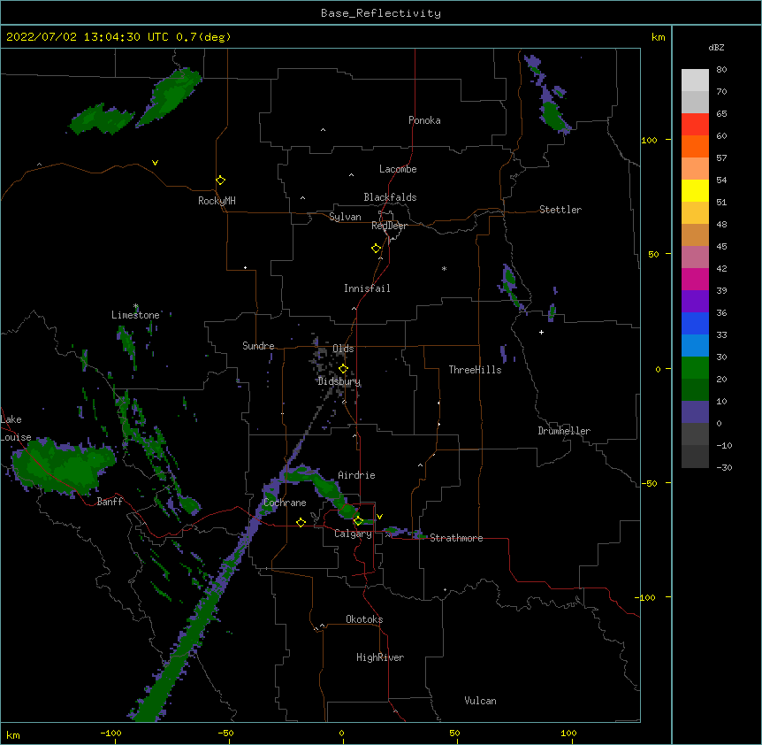Image resolution: width=762 pixels, height=745 pixels.
Task: Click the Lake Louise label
Action: [x=16, y=428]
